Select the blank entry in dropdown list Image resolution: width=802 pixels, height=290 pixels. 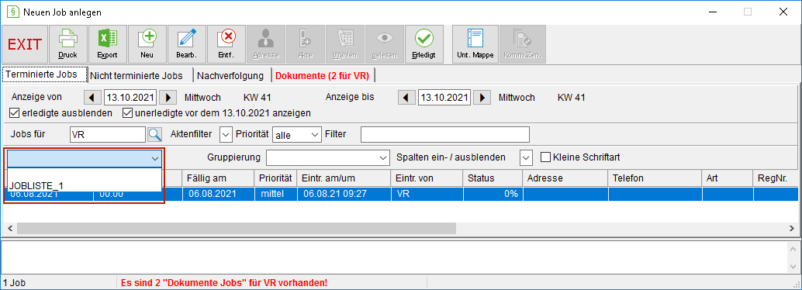pyautogui.click(x=85, y=174)
